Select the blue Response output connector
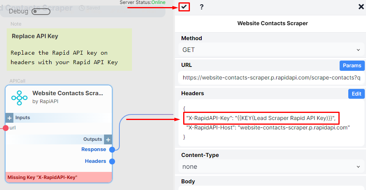 pos(112,149)
